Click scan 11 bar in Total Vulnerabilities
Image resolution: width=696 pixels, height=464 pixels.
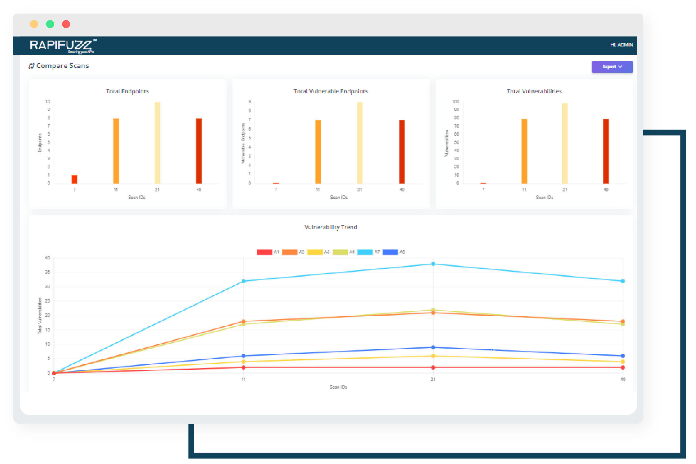pyautogui.click(x=524, y=151)
